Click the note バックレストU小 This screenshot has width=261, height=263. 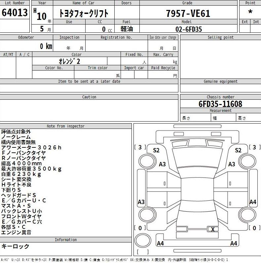coord(21,211)
